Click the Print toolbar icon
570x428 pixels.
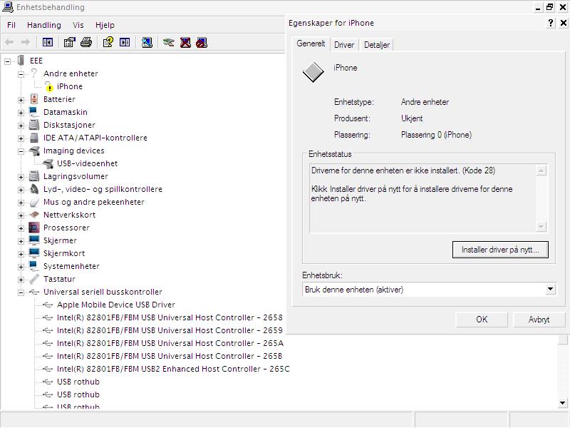point(86,43)
